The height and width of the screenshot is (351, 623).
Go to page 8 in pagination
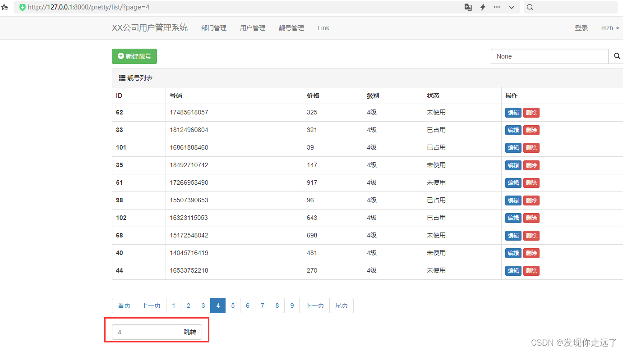click(x=277, y=305)
